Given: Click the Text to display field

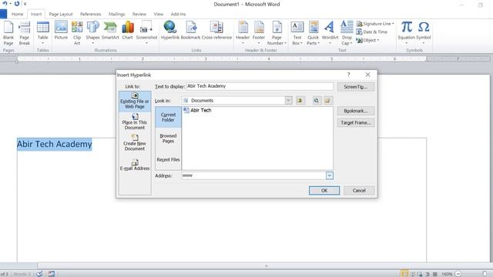Looking at the screenshot, I should [x=260, y=86].
